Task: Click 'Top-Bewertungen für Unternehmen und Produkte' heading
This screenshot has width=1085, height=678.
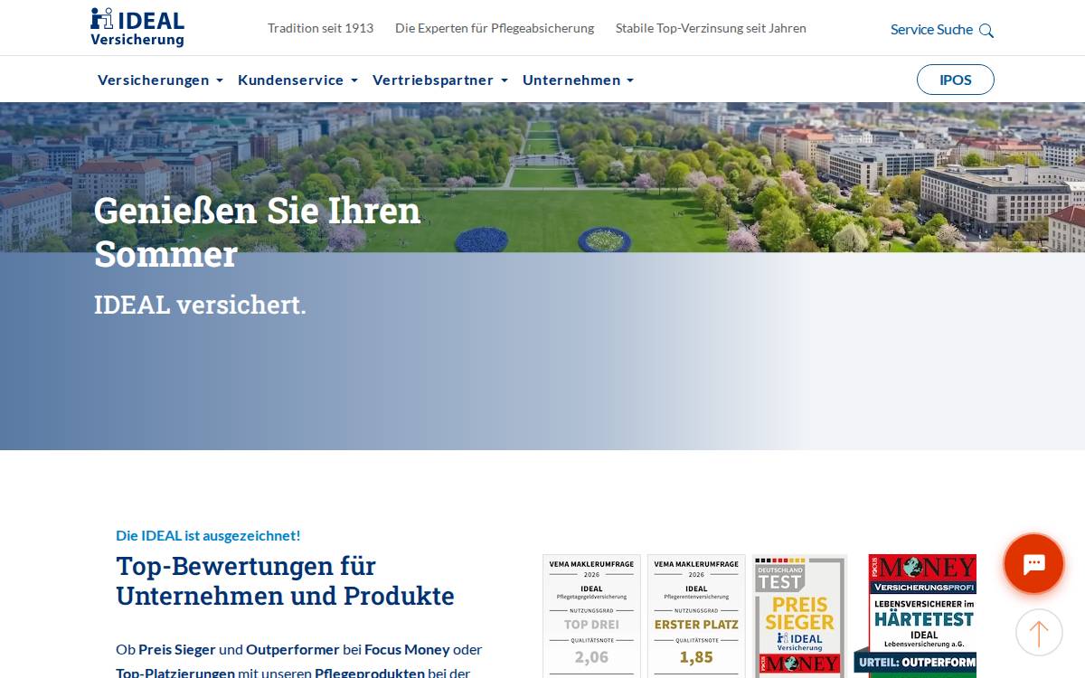Action: (x=285, y=581)
